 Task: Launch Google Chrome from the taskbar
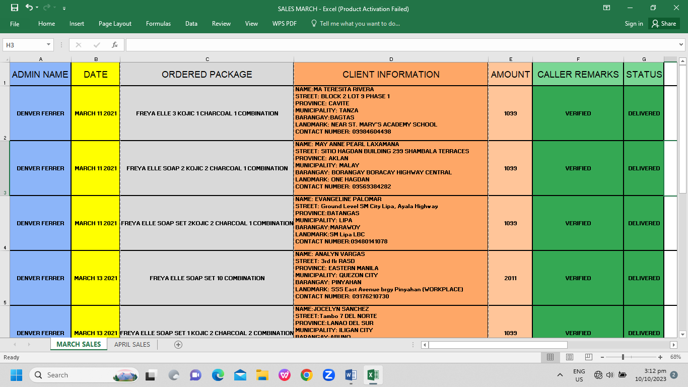pos(306,375)
